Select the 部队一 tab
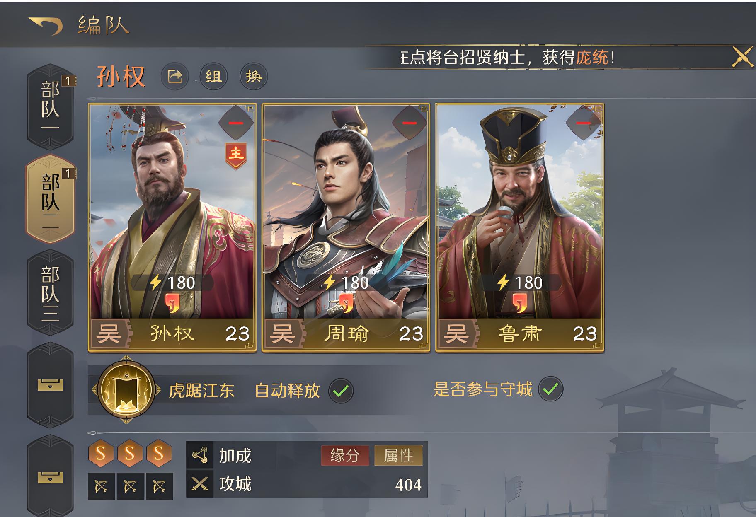 [x=50, y=106]
